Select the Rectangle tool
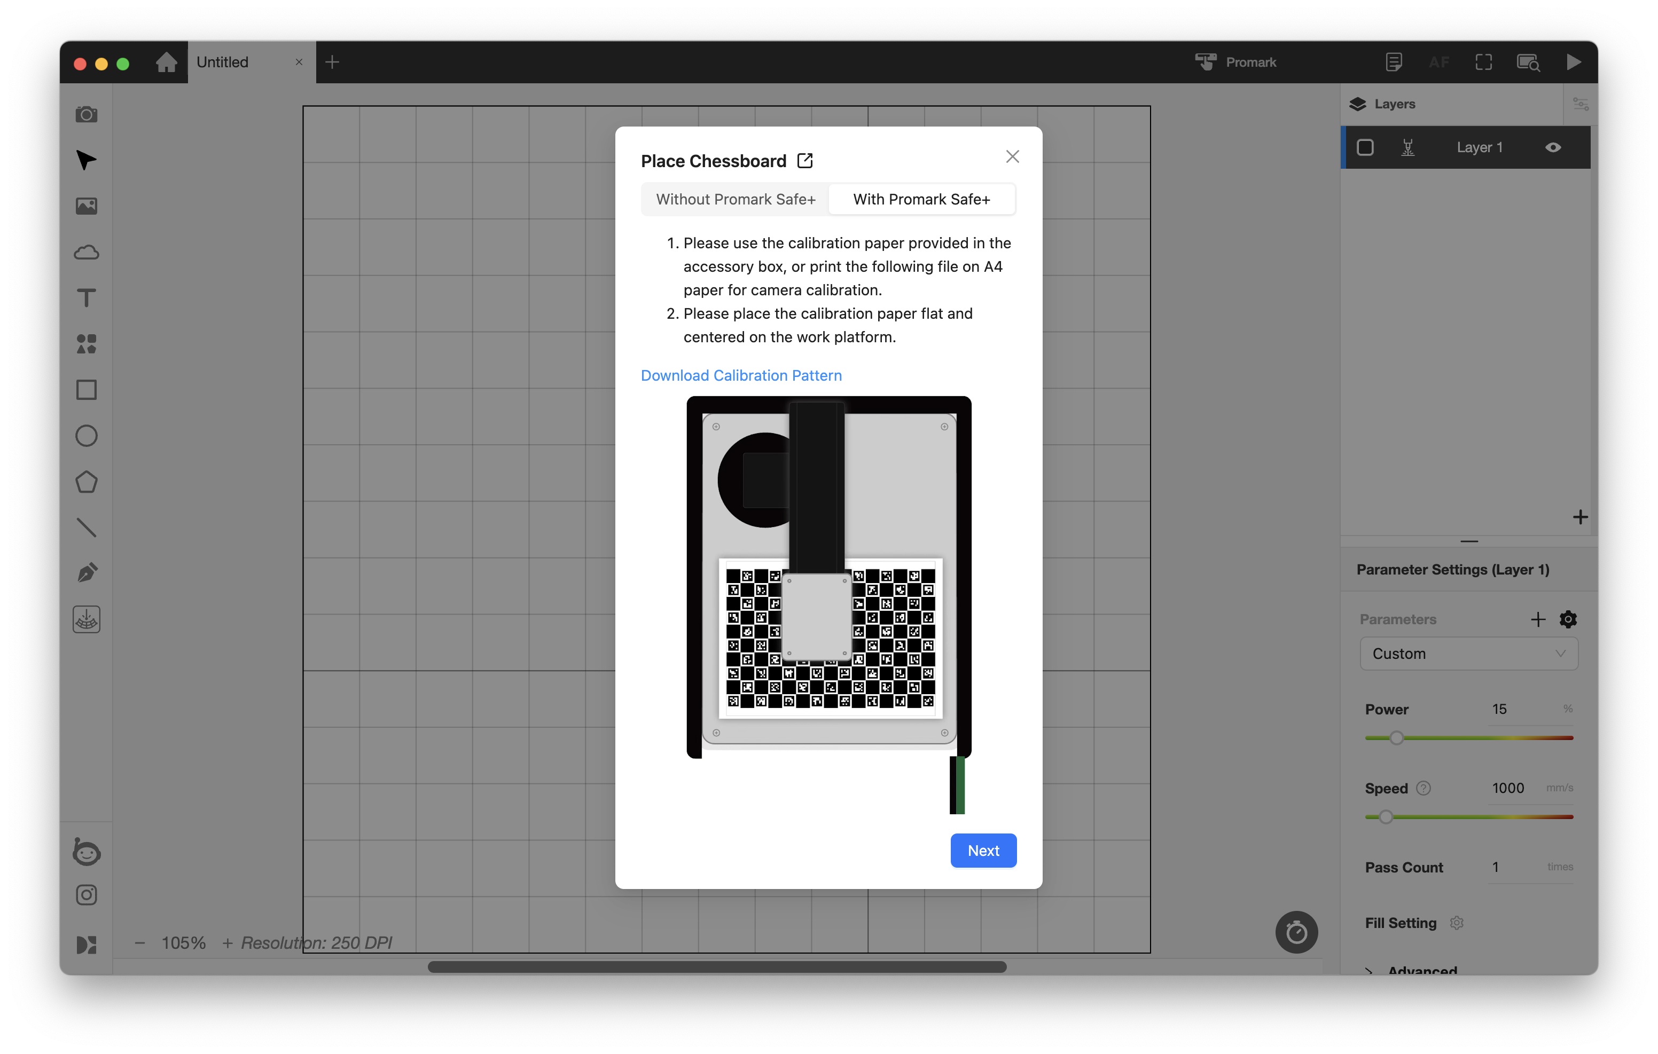Viewport: 1658px width, 1054px height. pos(86,390)
